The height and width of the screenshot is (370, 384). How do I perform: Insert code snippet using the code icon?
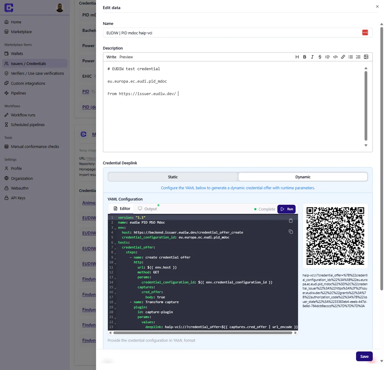click(x=335, y=57)
